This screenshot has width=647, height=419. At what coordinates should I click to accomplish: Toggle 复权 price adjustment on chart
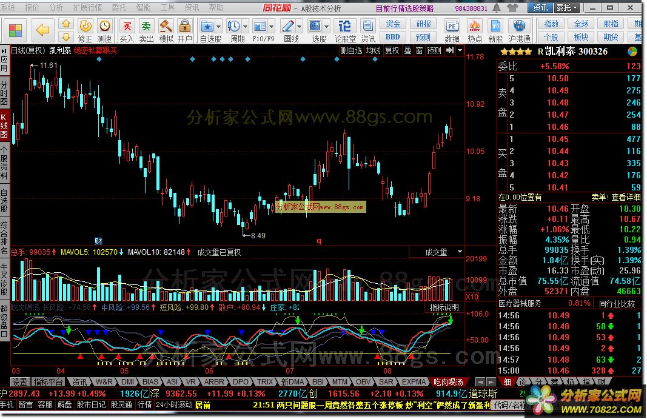392,50
